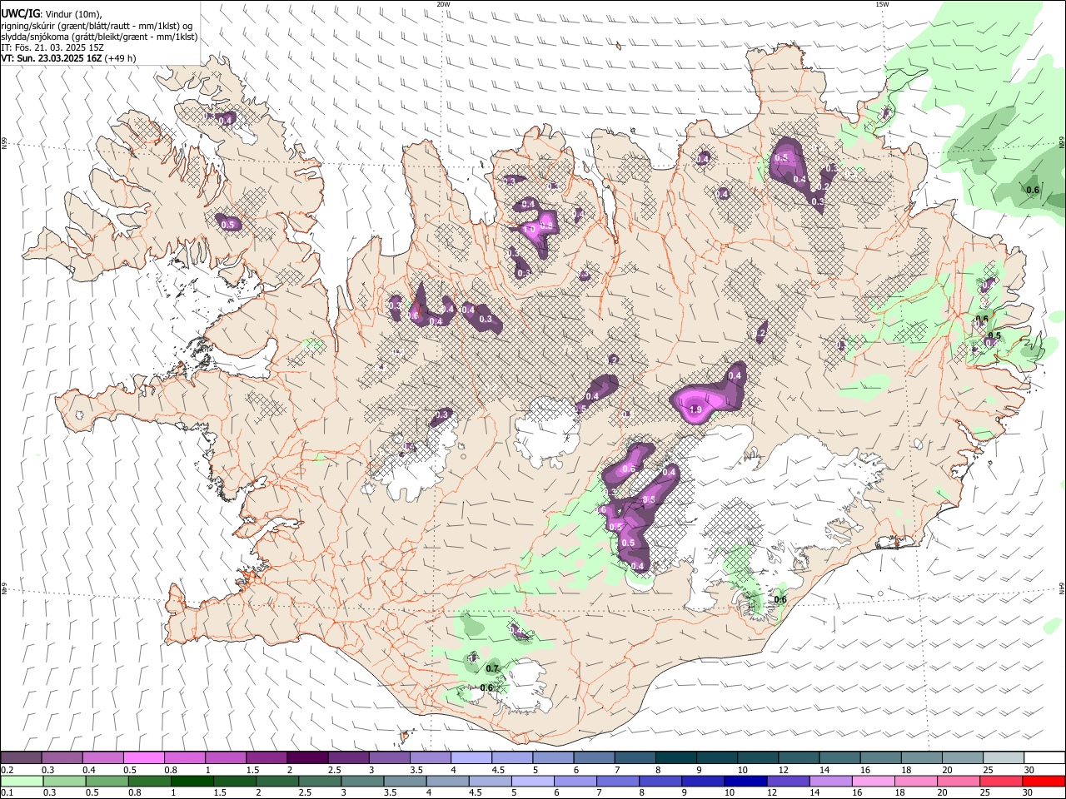1066x799 pixels.
Task: Click the '0.6' value offshore in the northeast
Action: [x=1033, y=190]
